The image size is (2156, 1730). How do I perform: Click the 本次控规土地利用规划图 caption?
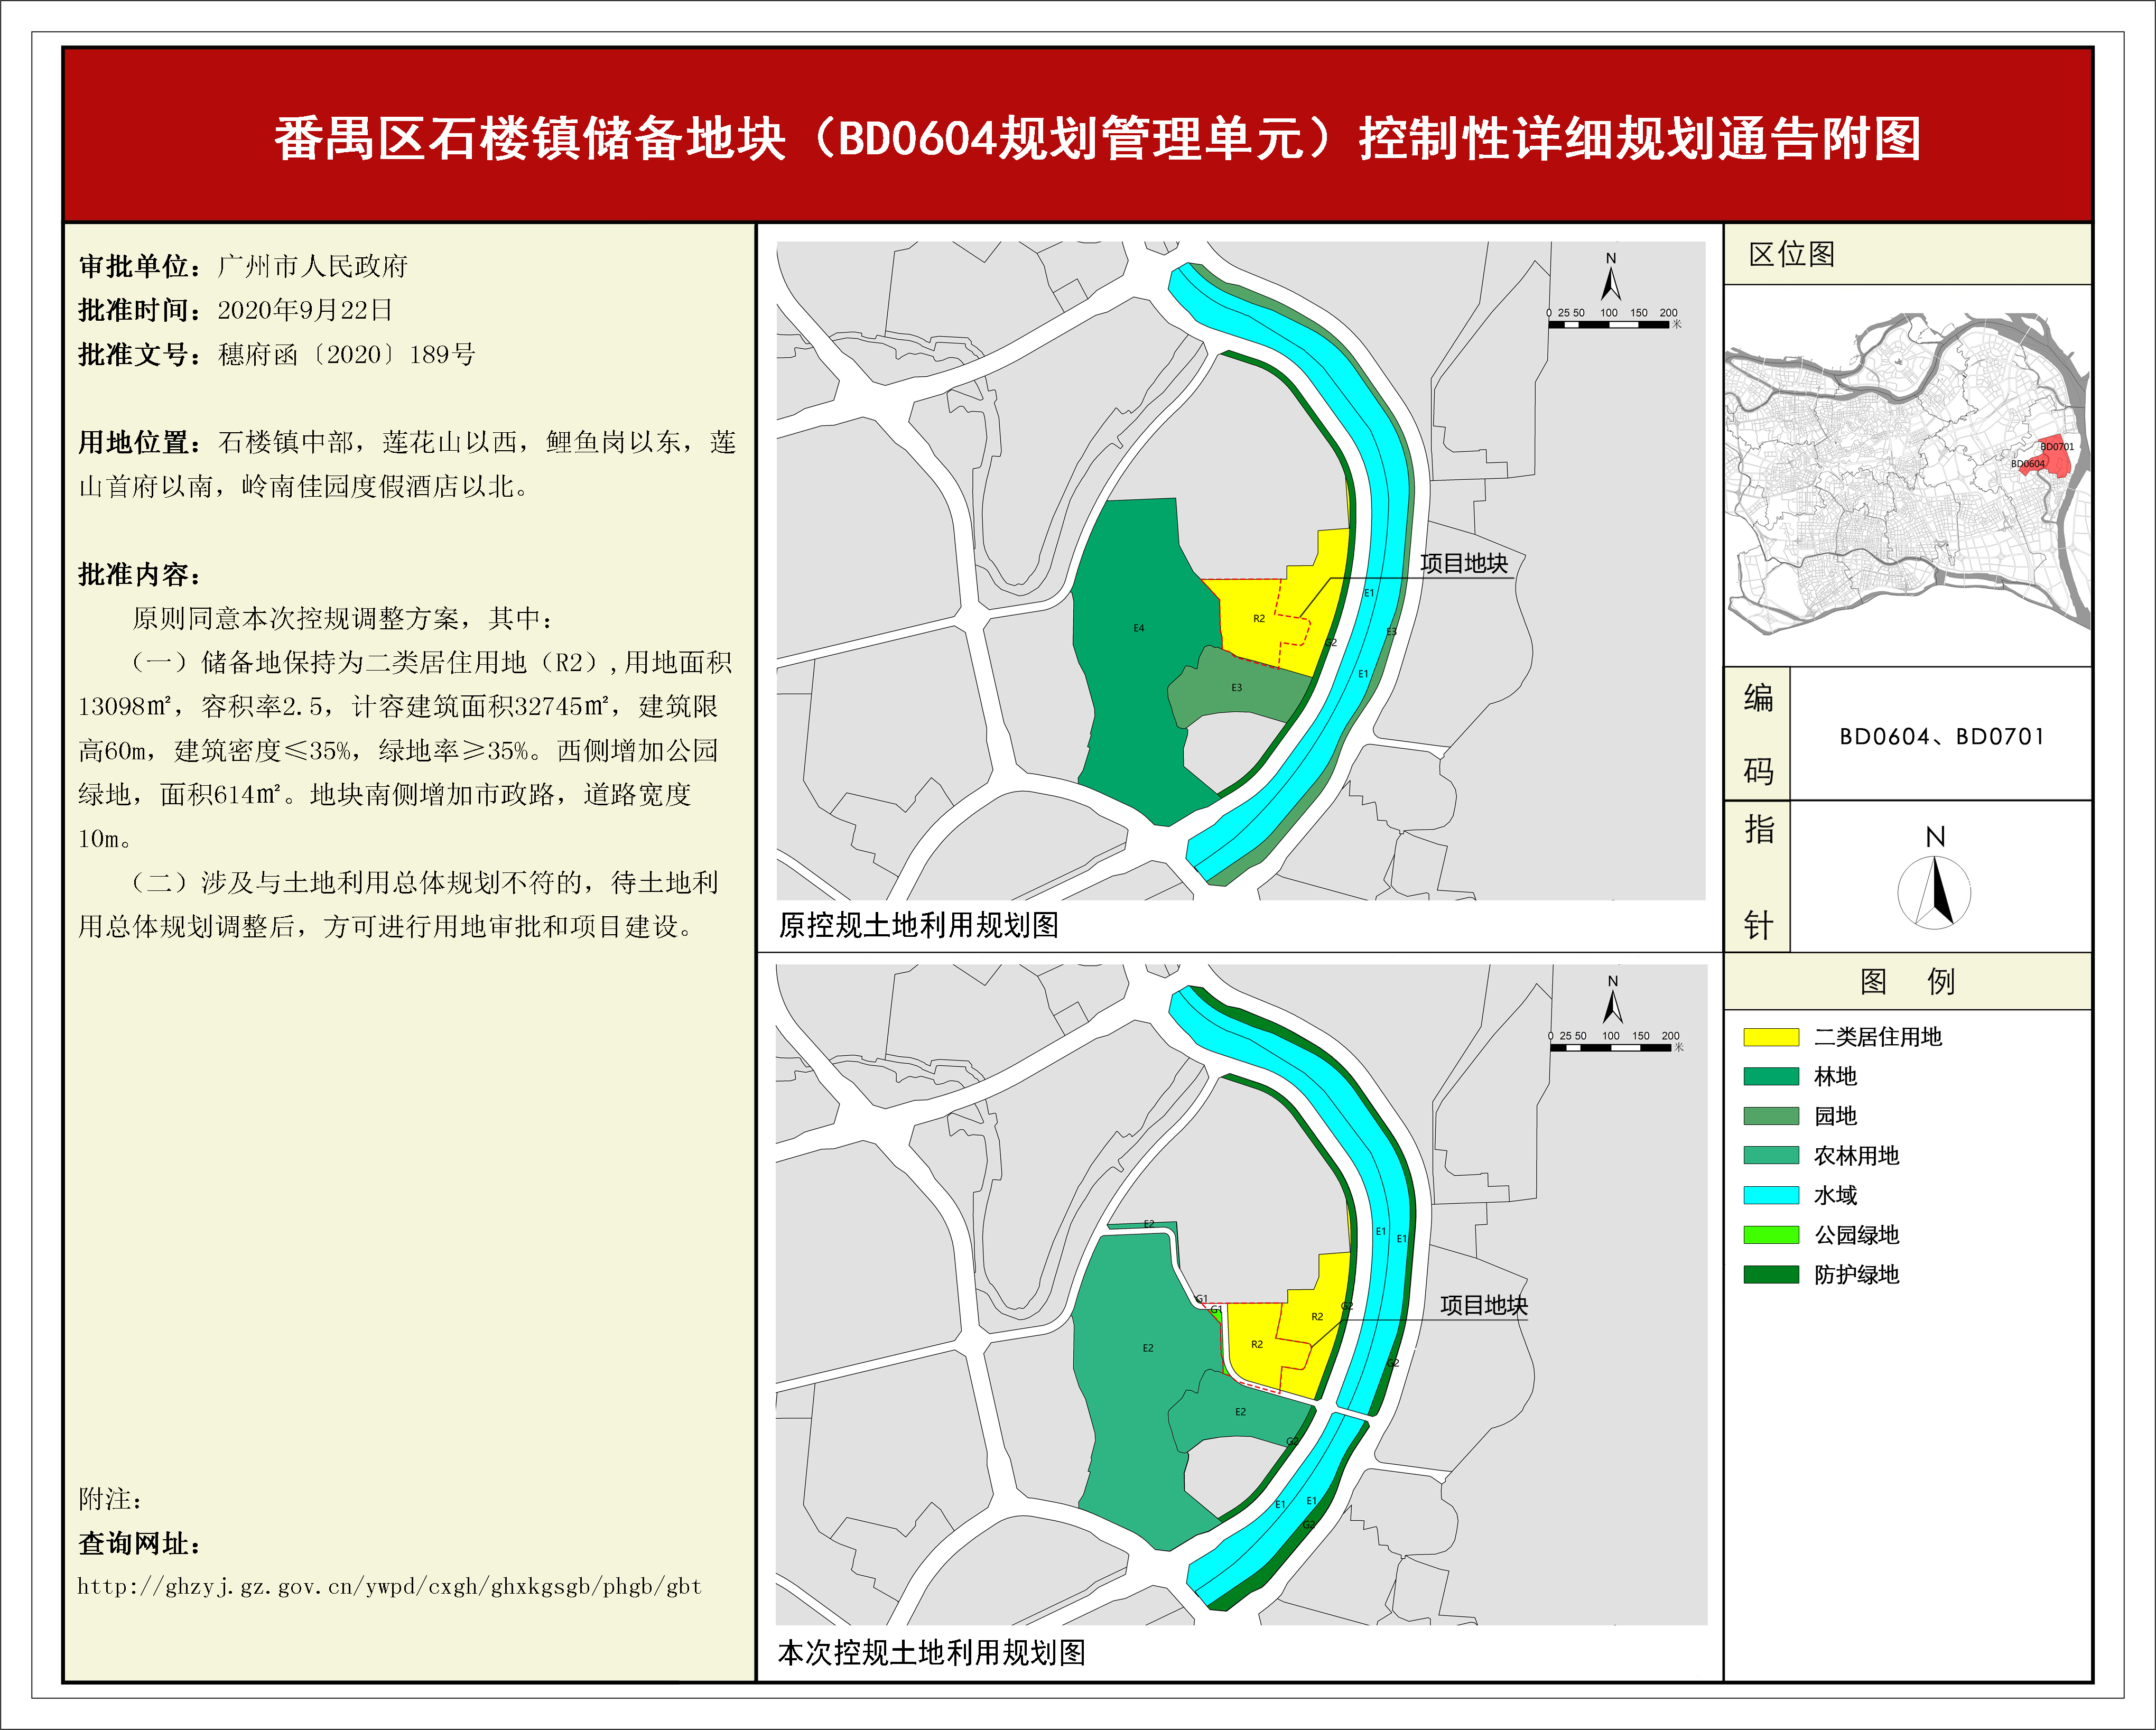932,1652
